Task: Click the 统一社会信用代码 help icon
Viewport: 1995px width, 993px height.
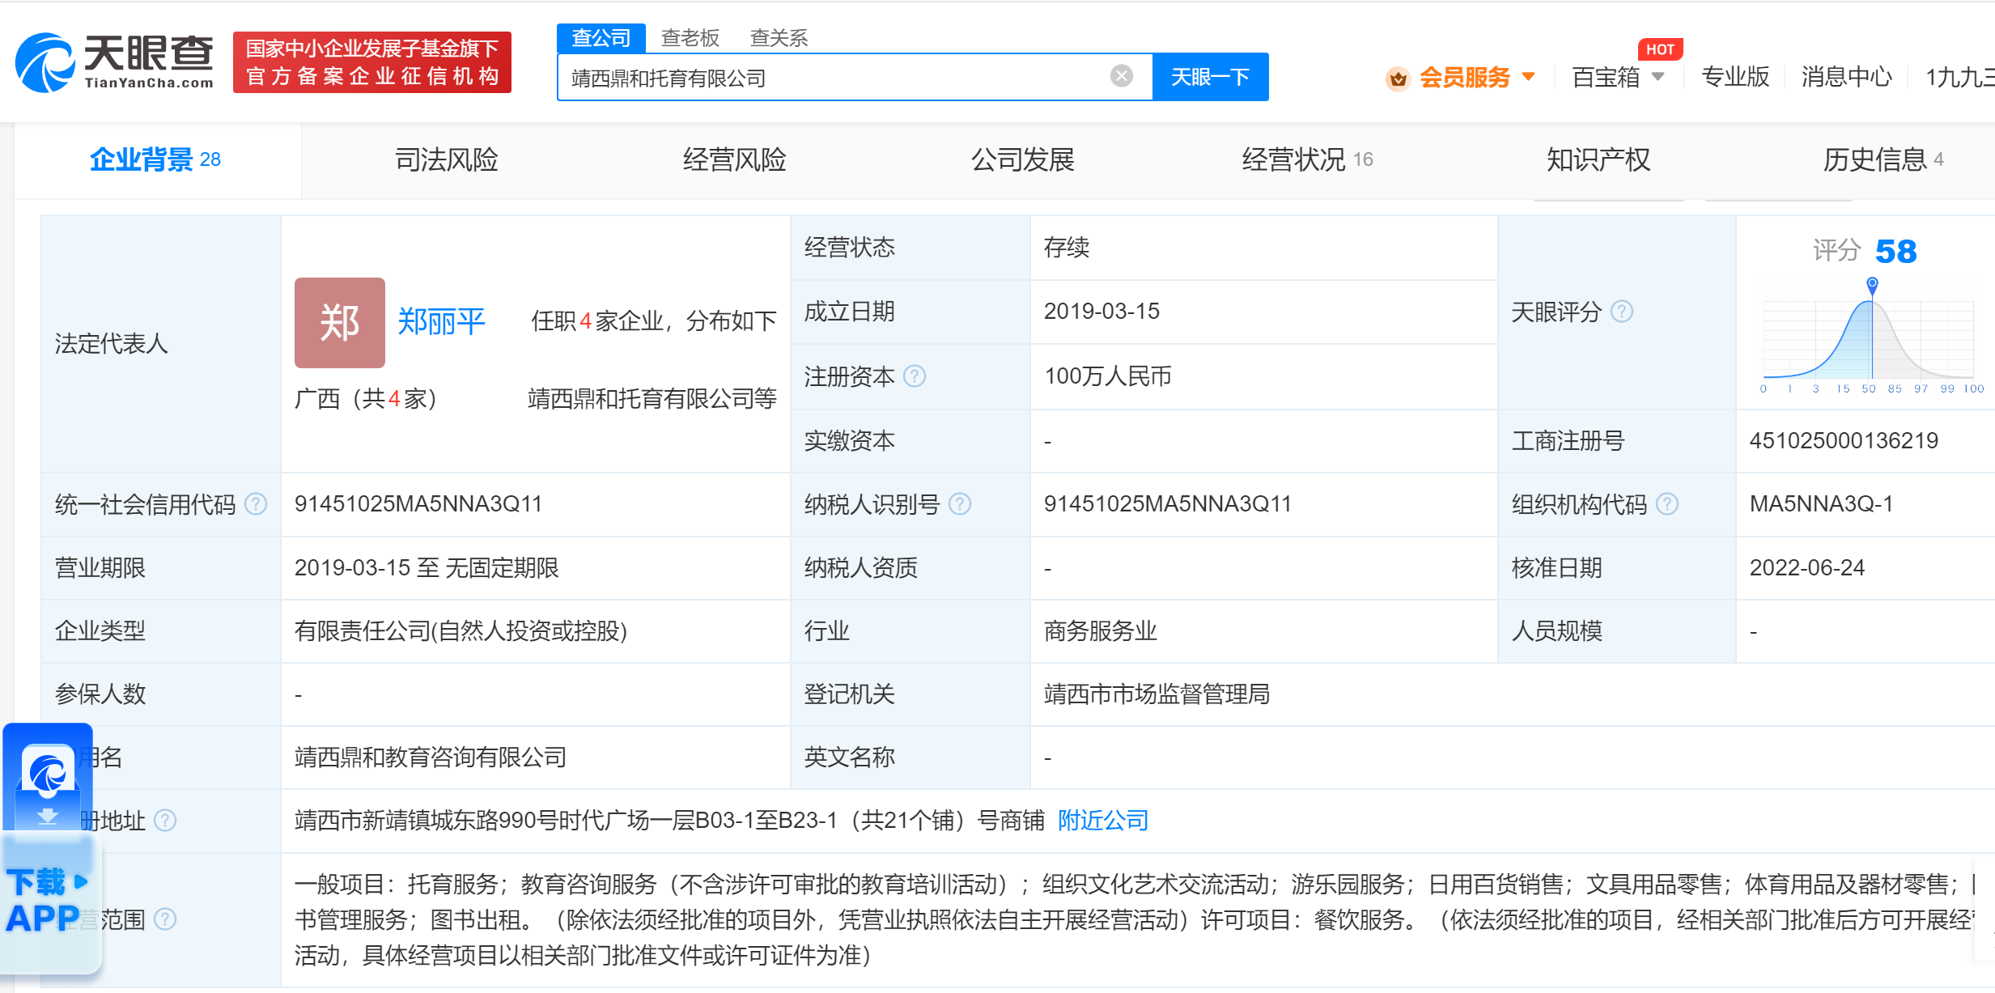Action: [257, 503]
